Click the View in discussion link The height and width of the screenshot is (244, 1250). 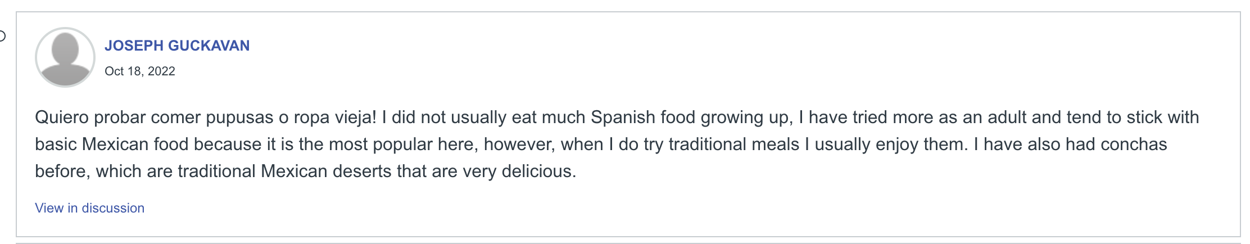click(x=90, y=208)
